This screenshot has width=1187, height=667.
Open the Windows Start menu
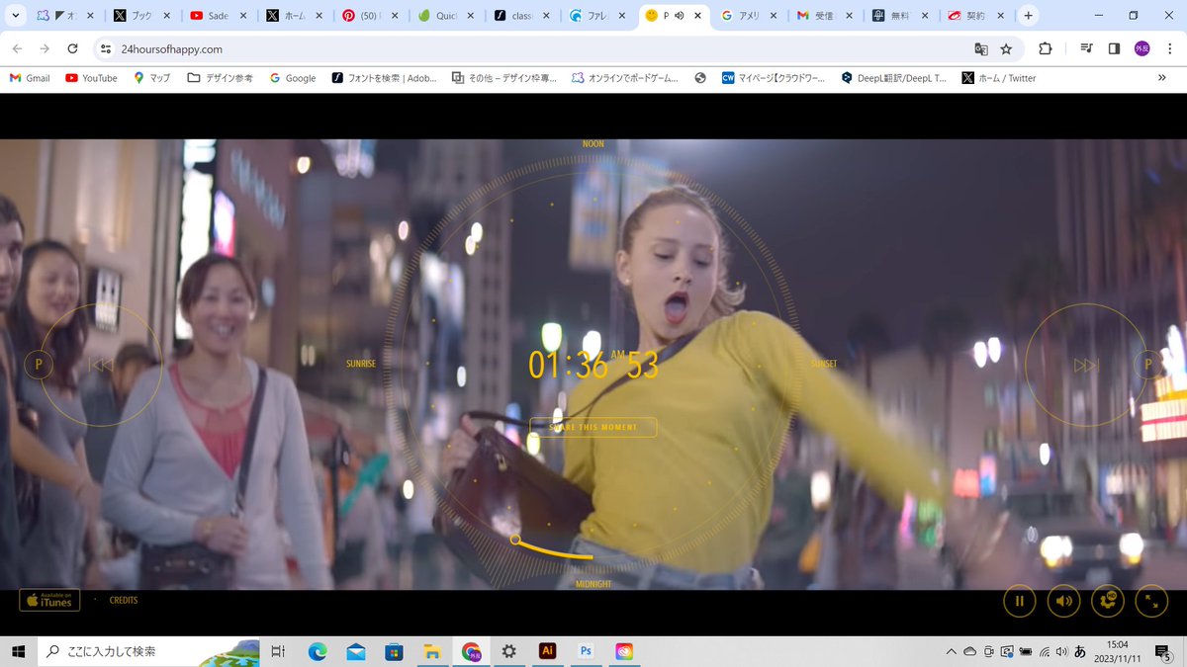(18, 651)
